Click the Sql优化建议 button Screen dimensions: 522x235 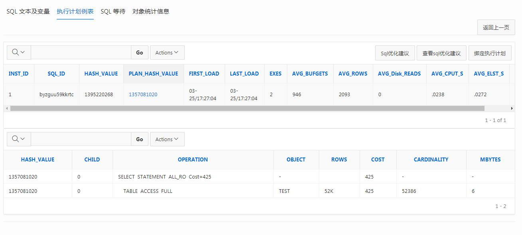tap(395, 53)
